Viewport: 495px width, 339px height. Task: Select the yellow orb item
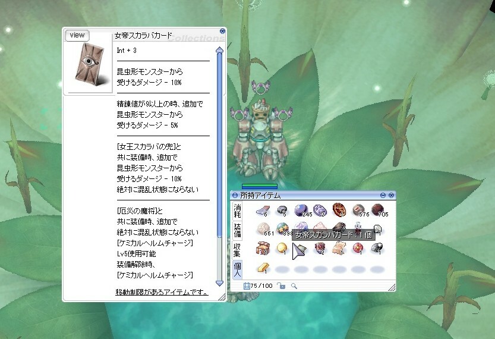point(282,249)
